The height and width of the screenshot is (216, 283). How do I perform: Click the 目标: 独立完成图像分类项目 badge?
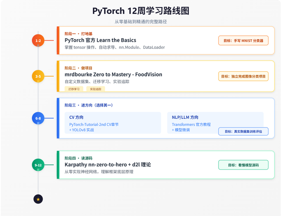click(243, 76)
